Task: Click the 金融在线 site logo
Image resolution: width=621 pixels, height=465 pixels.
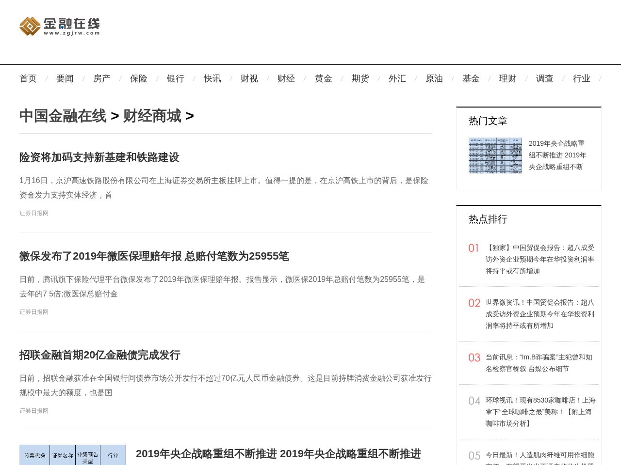Action: click(59, 27)
